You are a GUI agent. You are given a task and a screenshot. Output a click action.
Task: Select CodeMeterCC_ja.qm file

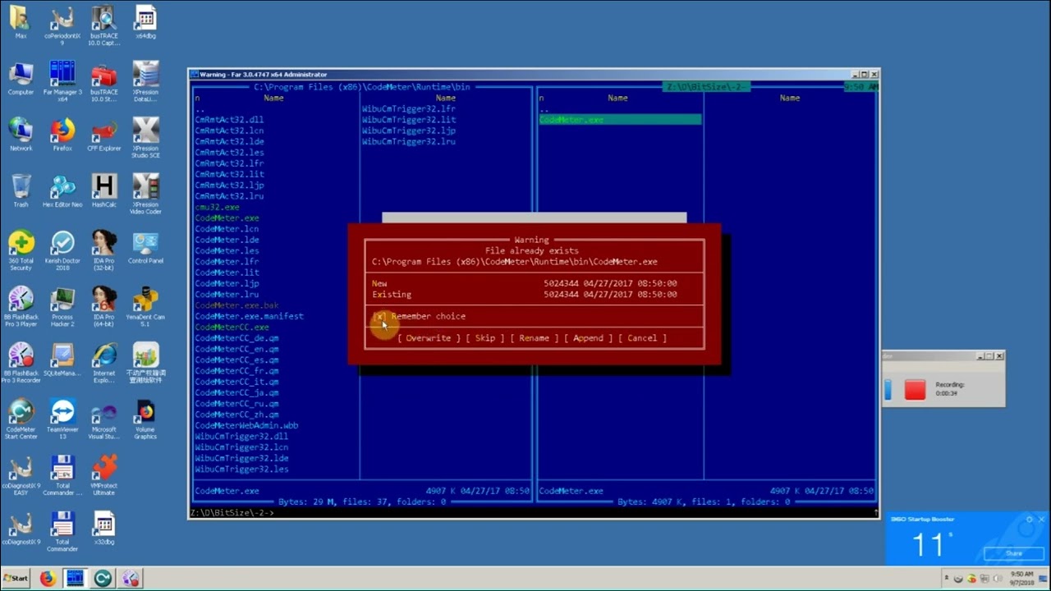236,393
